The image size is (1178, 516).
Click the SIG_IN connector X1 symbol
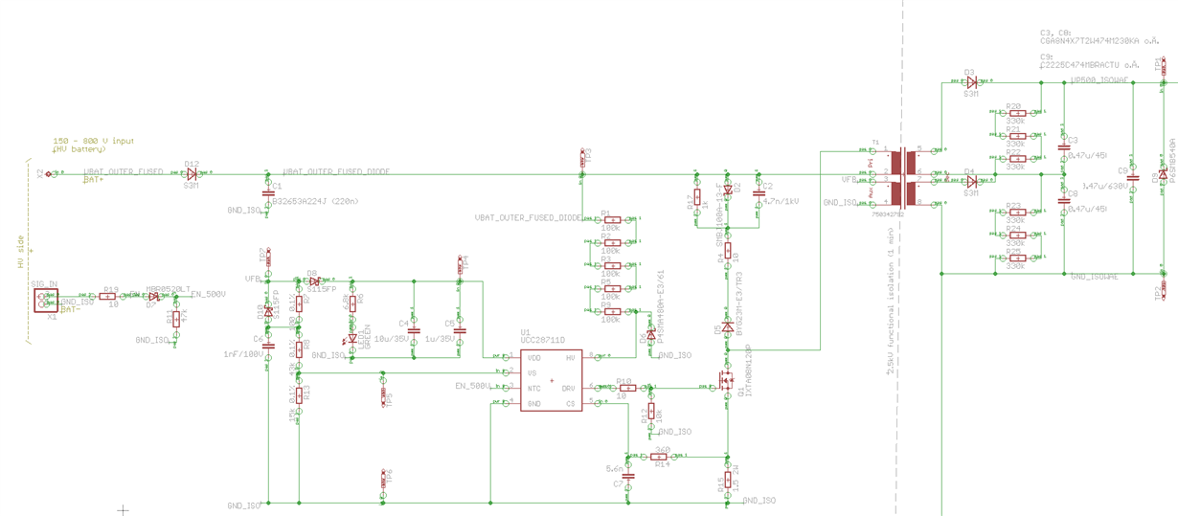pyautogui.click(x=46, y=301)
